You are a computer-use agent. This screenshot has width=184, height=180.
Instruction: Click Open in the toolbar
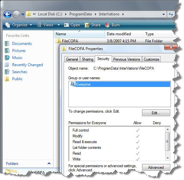72,25
